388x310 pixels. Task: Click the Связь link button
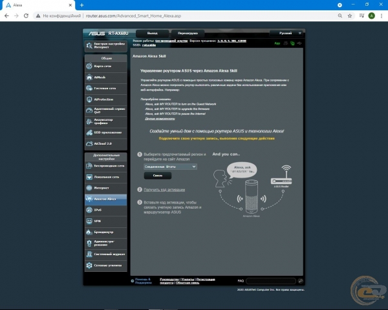pos(158,176)
